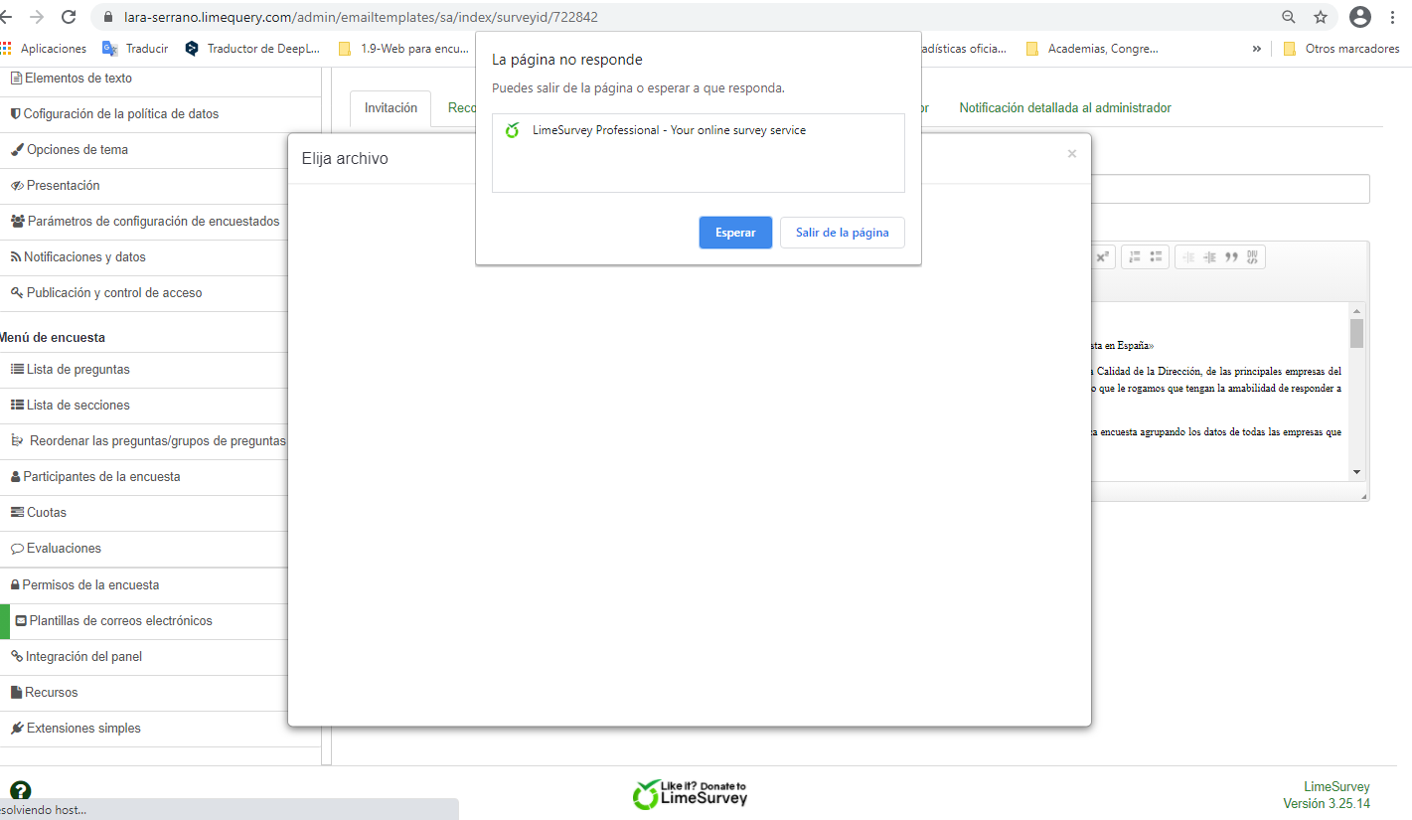Viewport: 1412px width, 820px height.
Task: Select LimeSurvey Professional unresponsive page entry
Action: 699,130
